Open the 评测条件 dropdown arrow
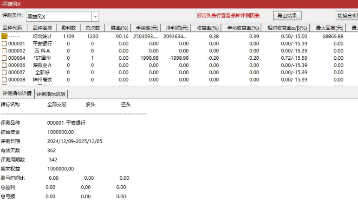 pyautogui.click(x=95, y=17)
